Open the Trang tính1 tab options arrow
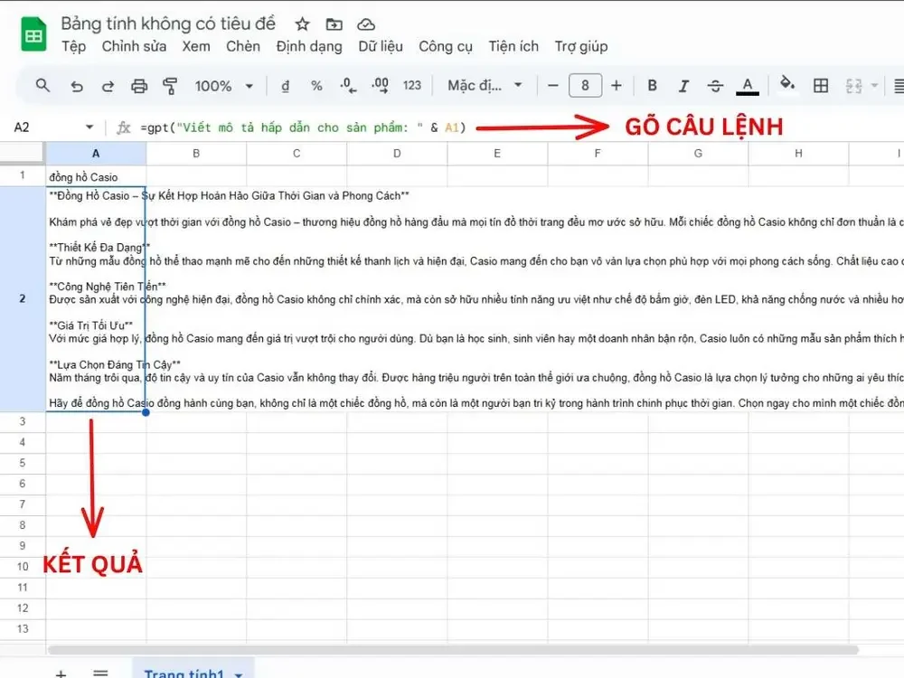 [x=239, y=674]
